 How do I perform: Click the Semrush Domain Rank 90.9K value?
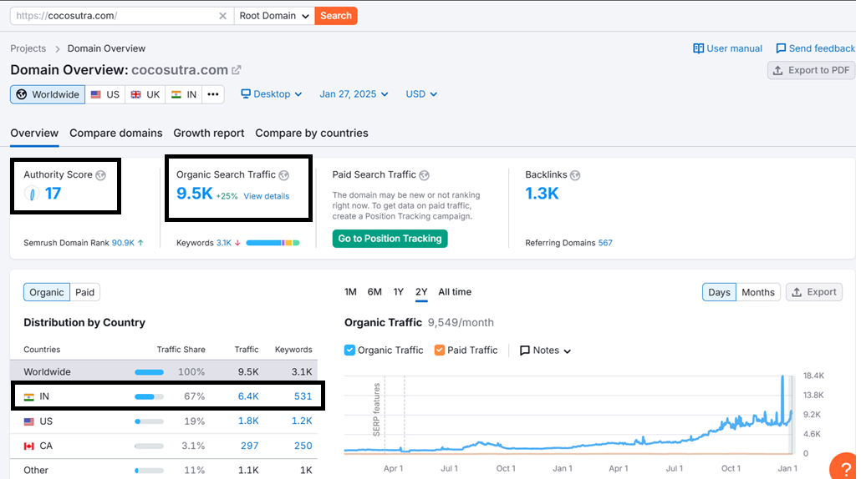tap(123, 243)
